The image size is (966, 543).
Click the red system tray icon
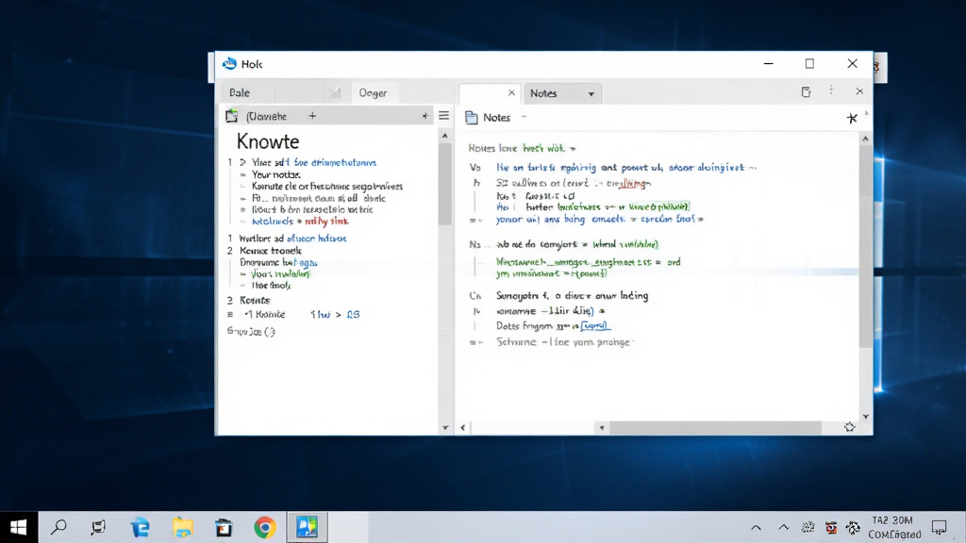pyautogui.click(x=831, y=528)
